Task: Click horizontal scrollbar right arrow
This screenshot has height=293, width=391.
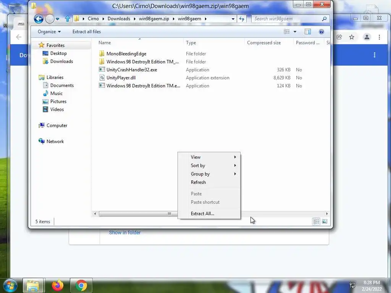Action: (x=327, y=214)
